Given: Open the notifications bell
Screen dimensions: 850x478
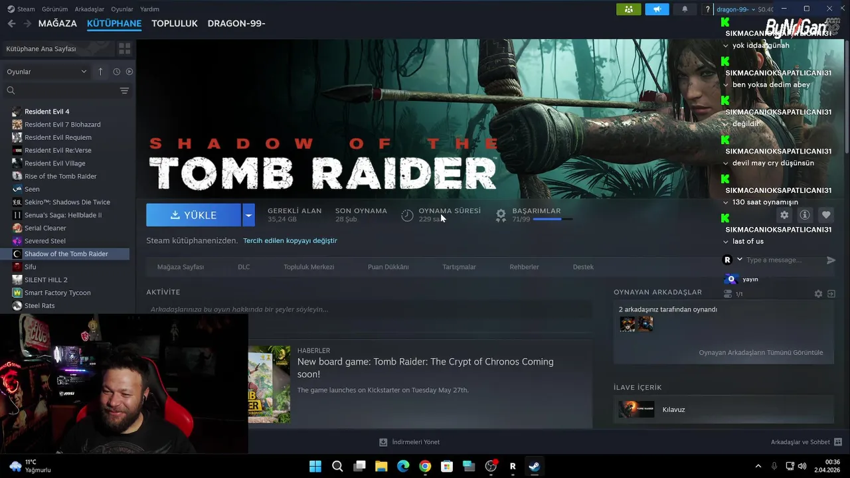Looking at the screenshot, I should click(x=685, y=9).
